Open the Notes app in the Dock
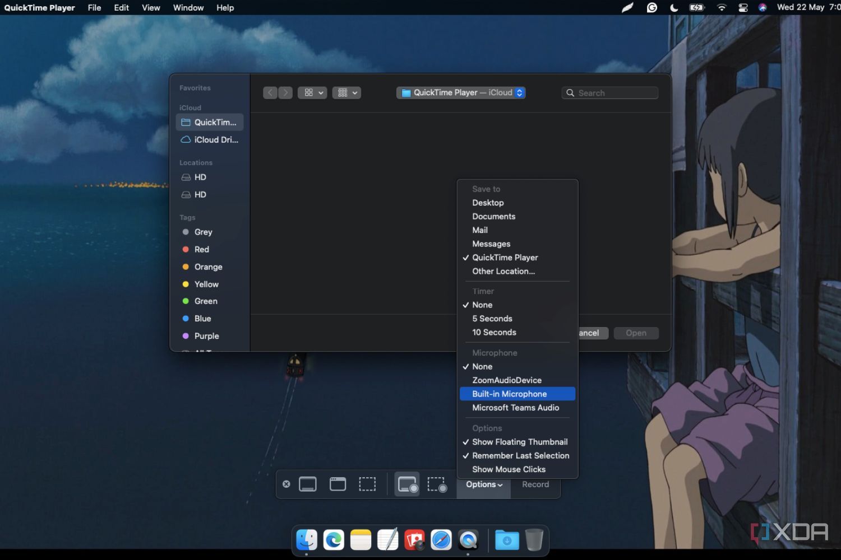Screen dimensions: 841x560 [x=361, y=540]
